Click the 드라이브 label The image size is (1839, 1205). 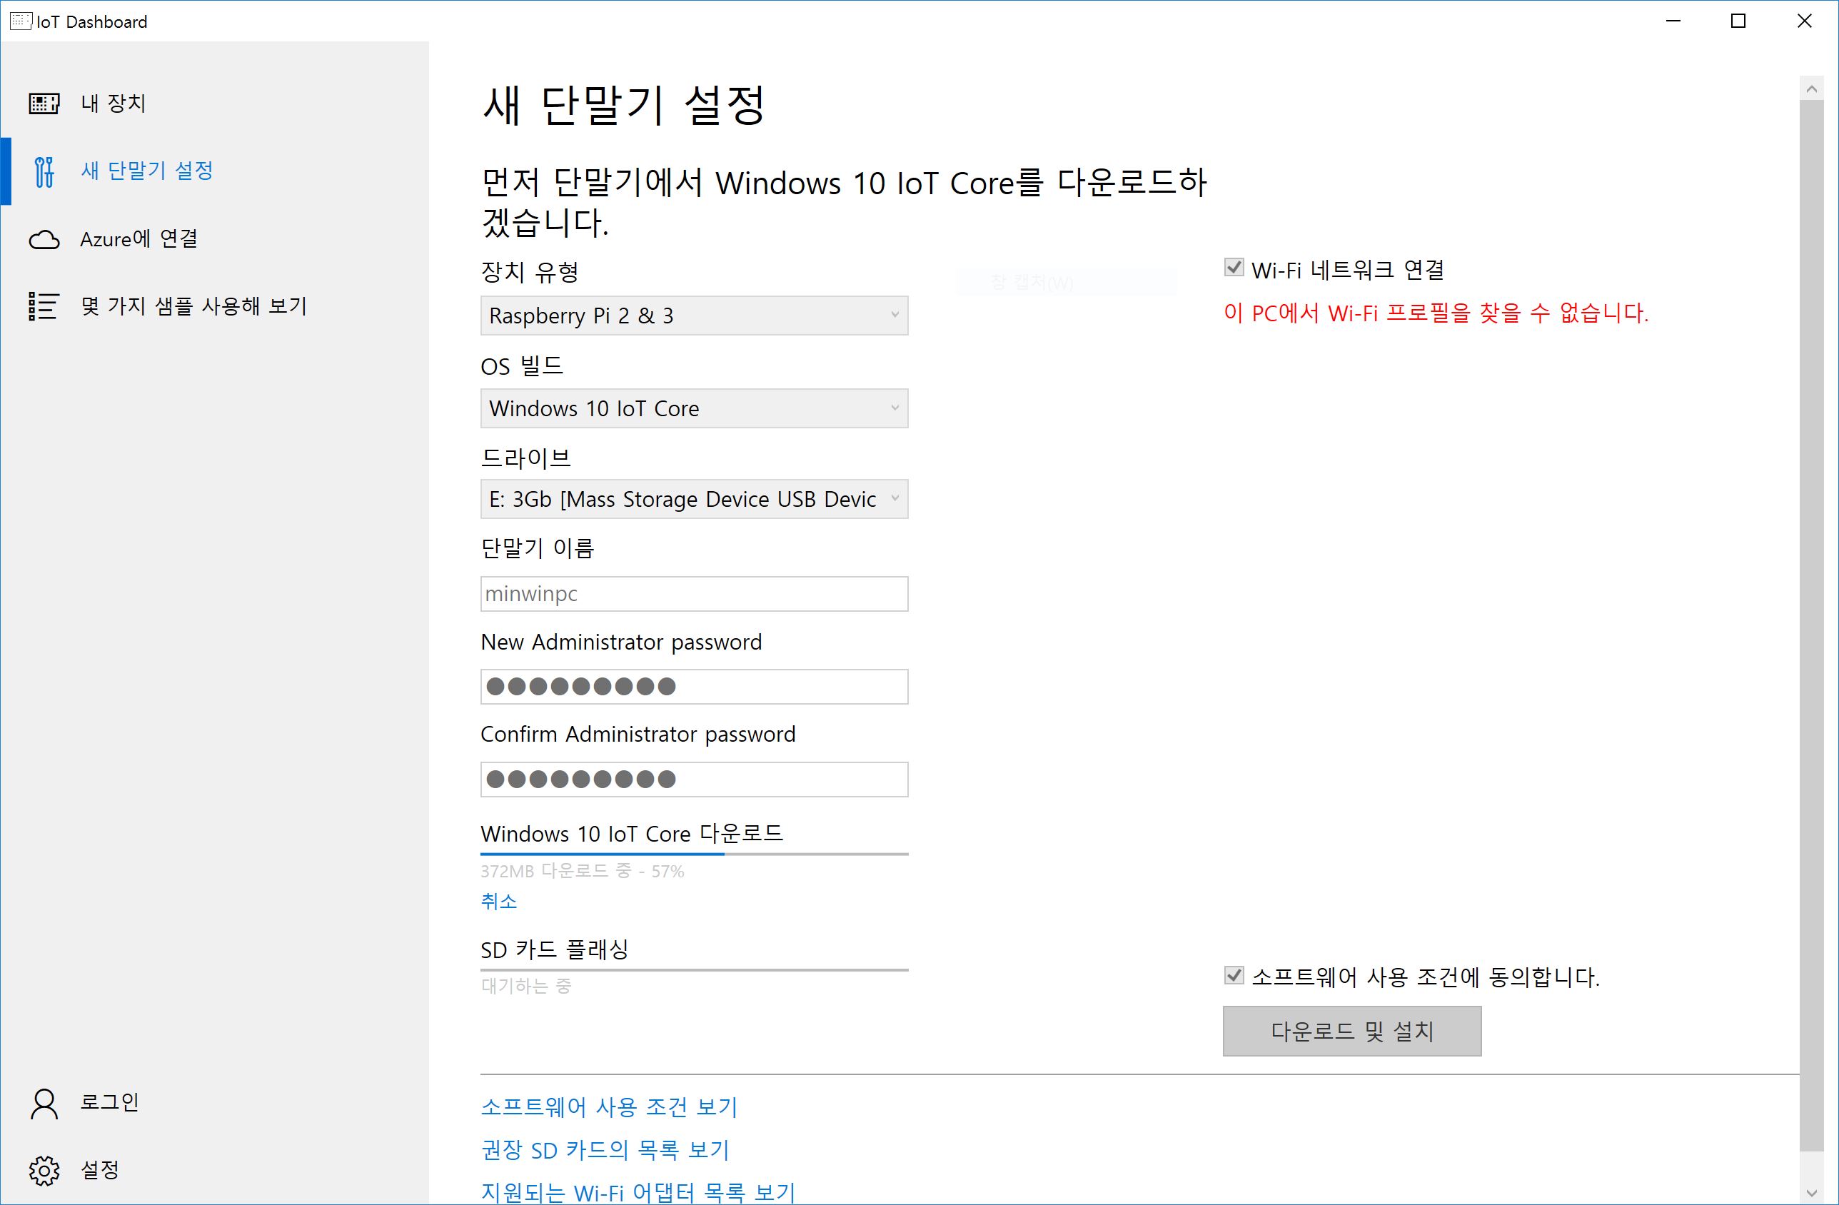pyautogui.click(x=526, y=458)
